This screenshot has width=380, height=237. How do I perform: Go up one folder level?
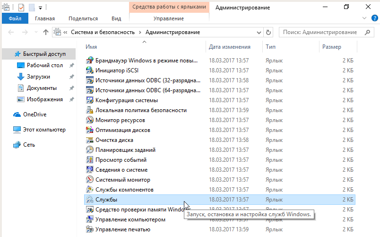pyautogui.click(x=46, y=32)
